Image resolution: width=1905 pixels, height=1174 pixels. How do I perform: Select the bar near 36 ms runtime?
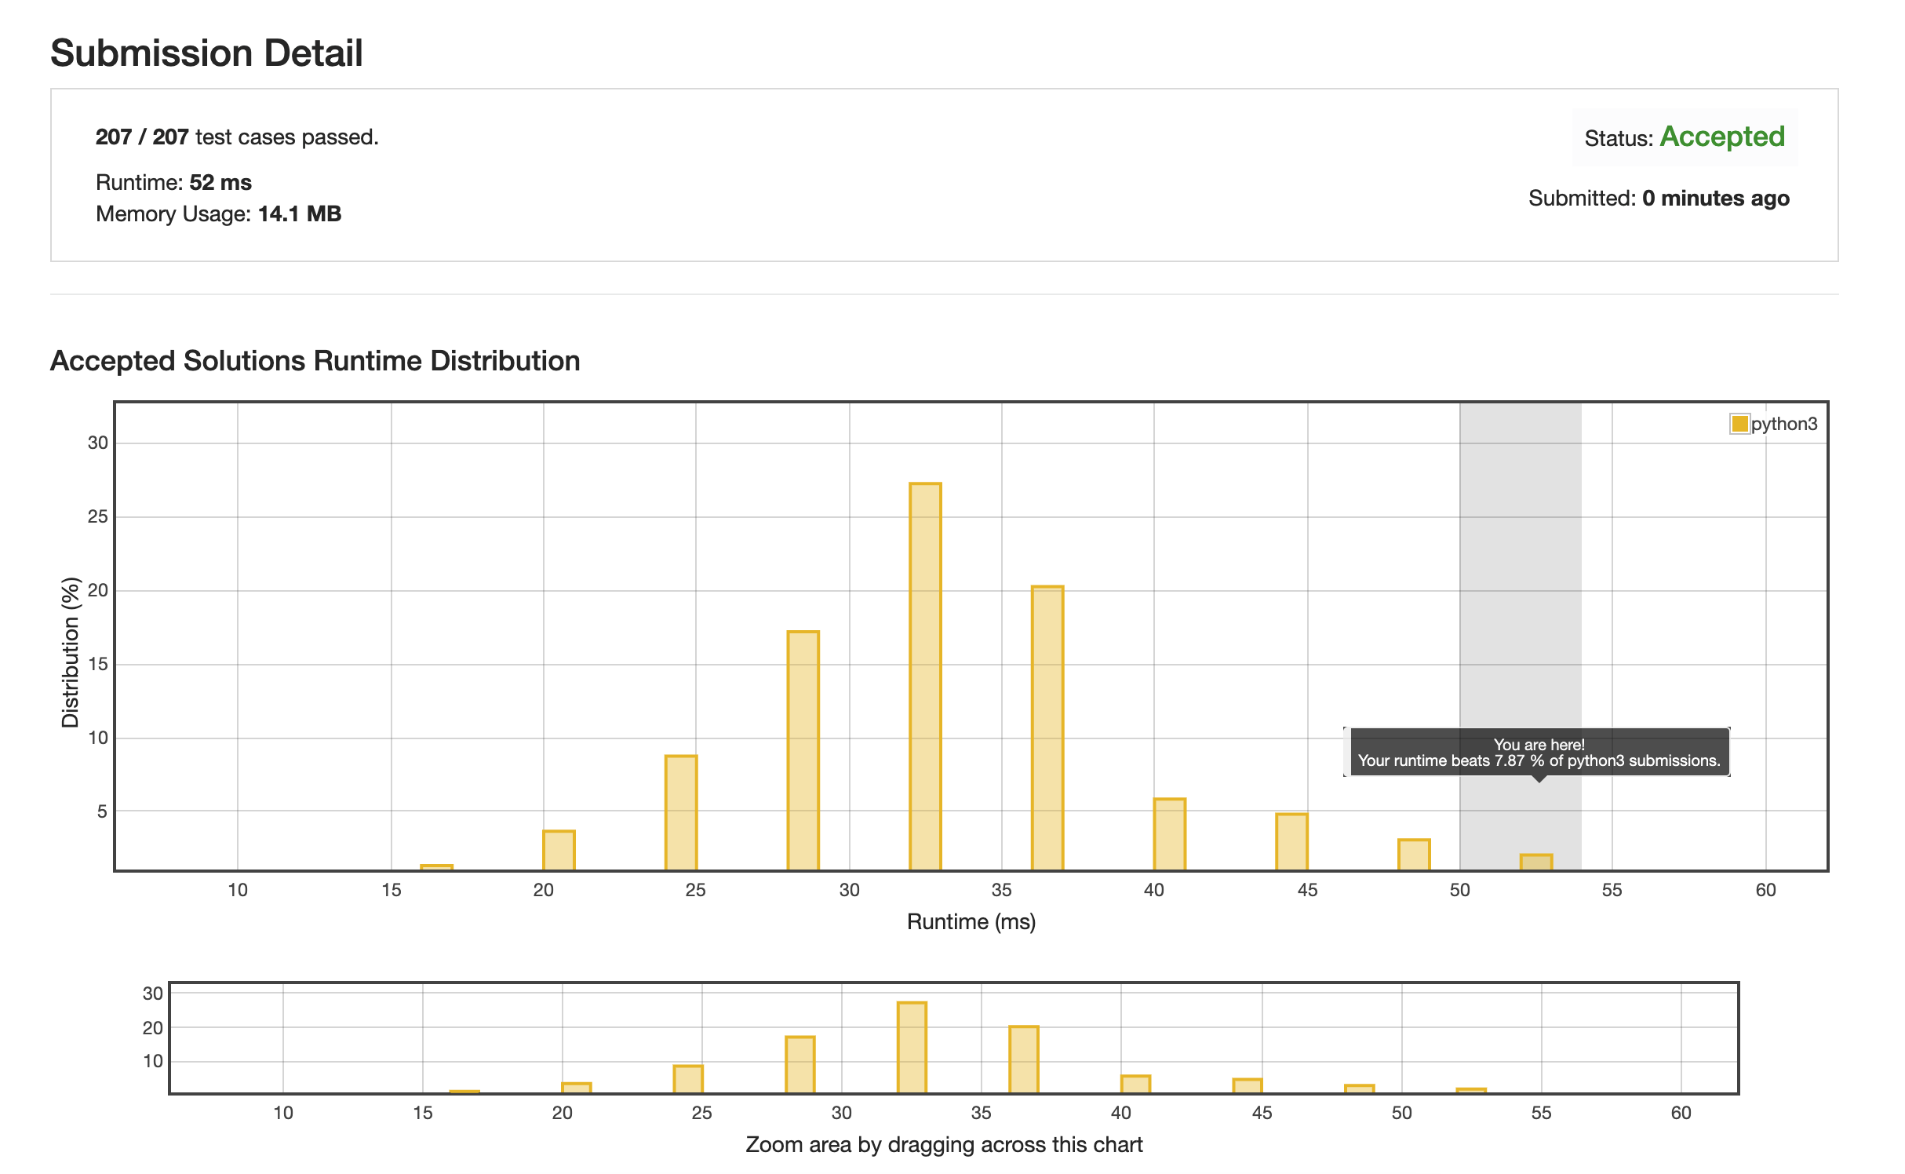click(1047, 727)
